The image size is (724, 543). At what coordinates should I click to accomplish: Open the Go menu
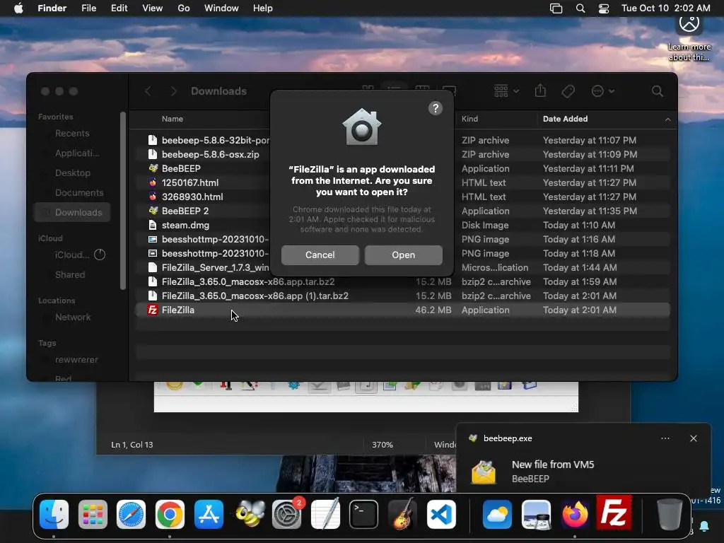point(183,8)
